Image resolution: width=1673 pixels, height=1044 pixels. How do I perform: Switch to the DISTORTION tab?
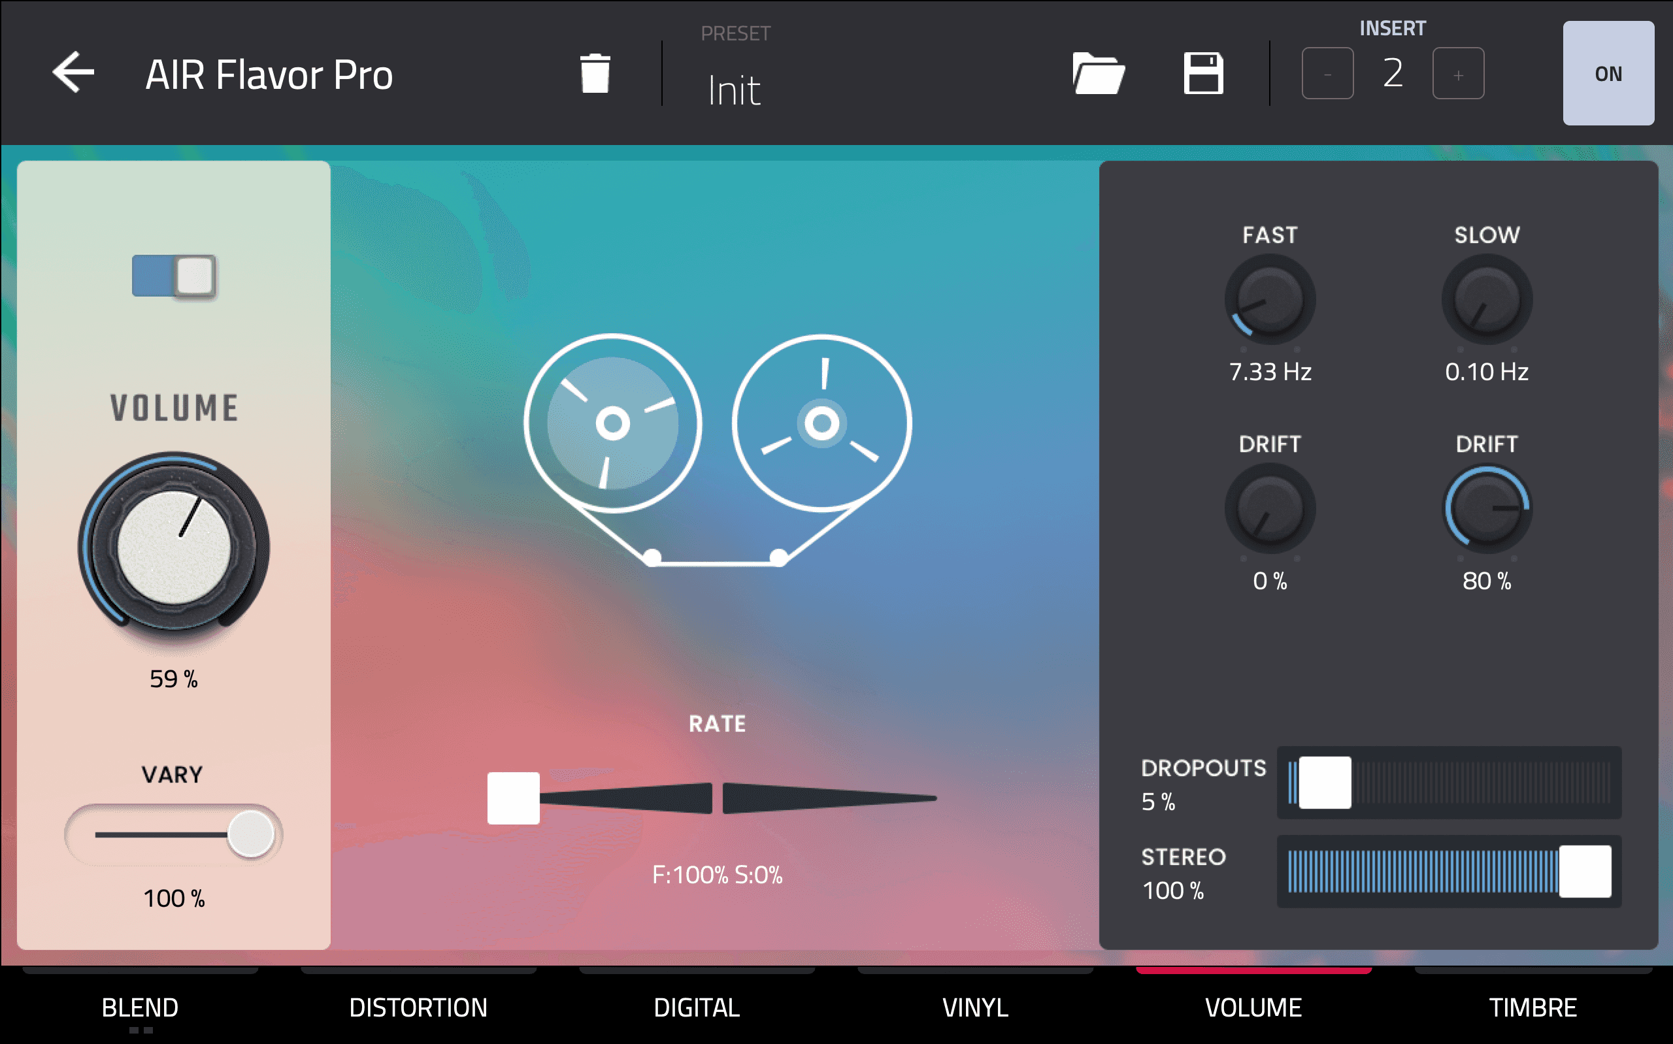coord(418,1007)
